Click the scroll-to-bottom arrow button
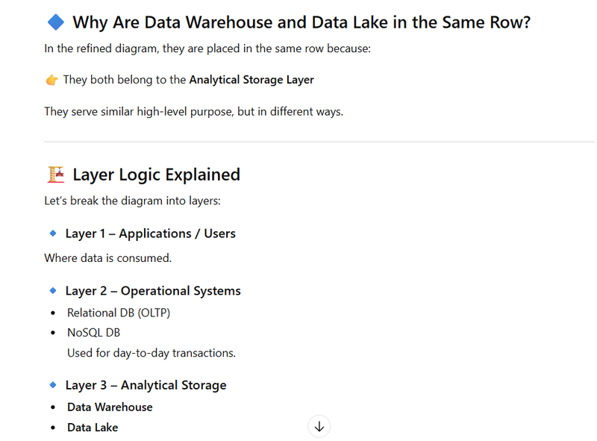Image resolution: width=597 pixels, height=441 pixels. click(x=319, y=426)
